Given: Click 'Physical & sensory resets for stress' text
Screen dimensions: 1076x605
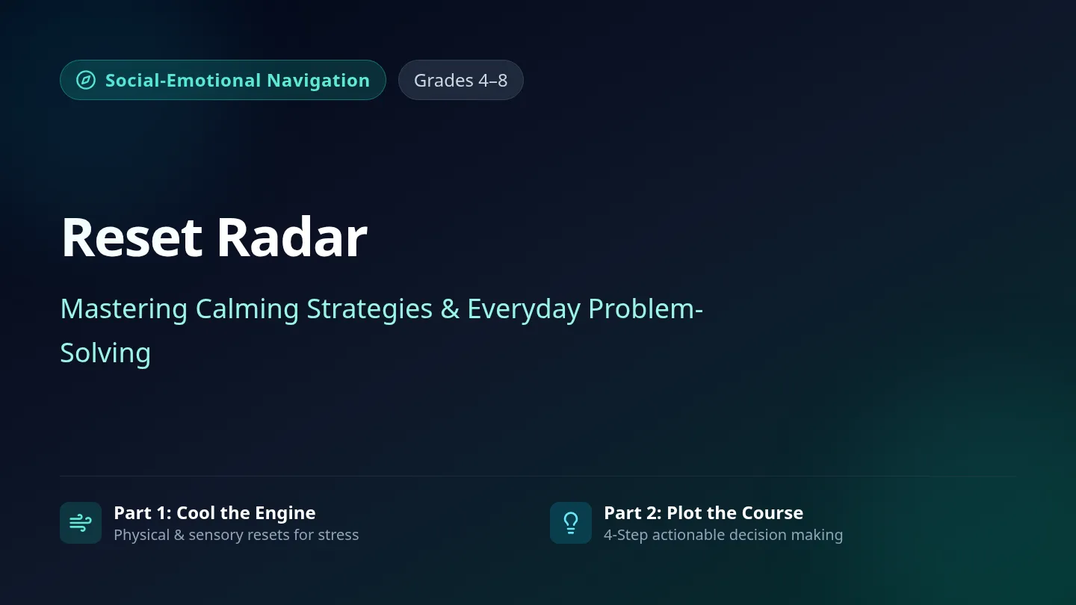Looking at the screenshot, I should [x=236, y=535].
